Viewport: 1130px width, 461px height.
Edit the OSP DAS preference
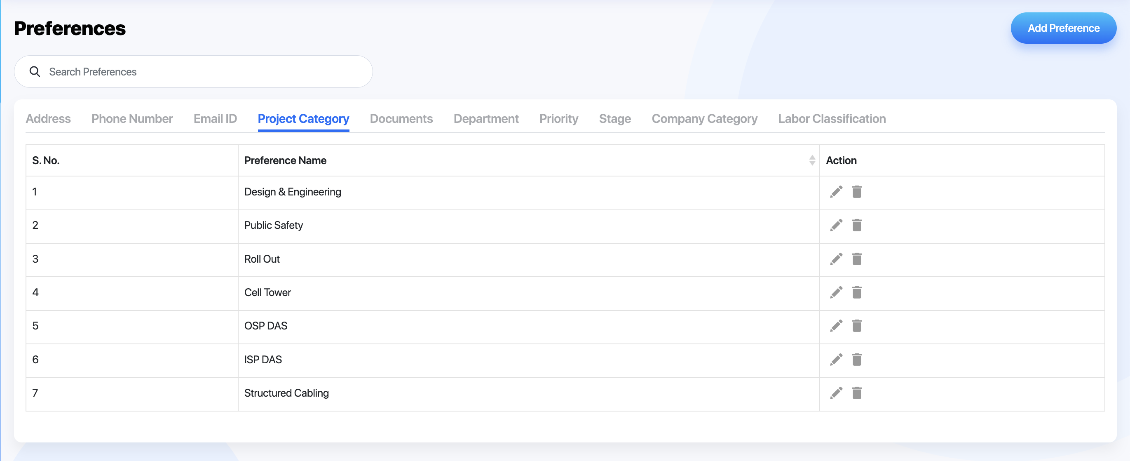(836, 326)
